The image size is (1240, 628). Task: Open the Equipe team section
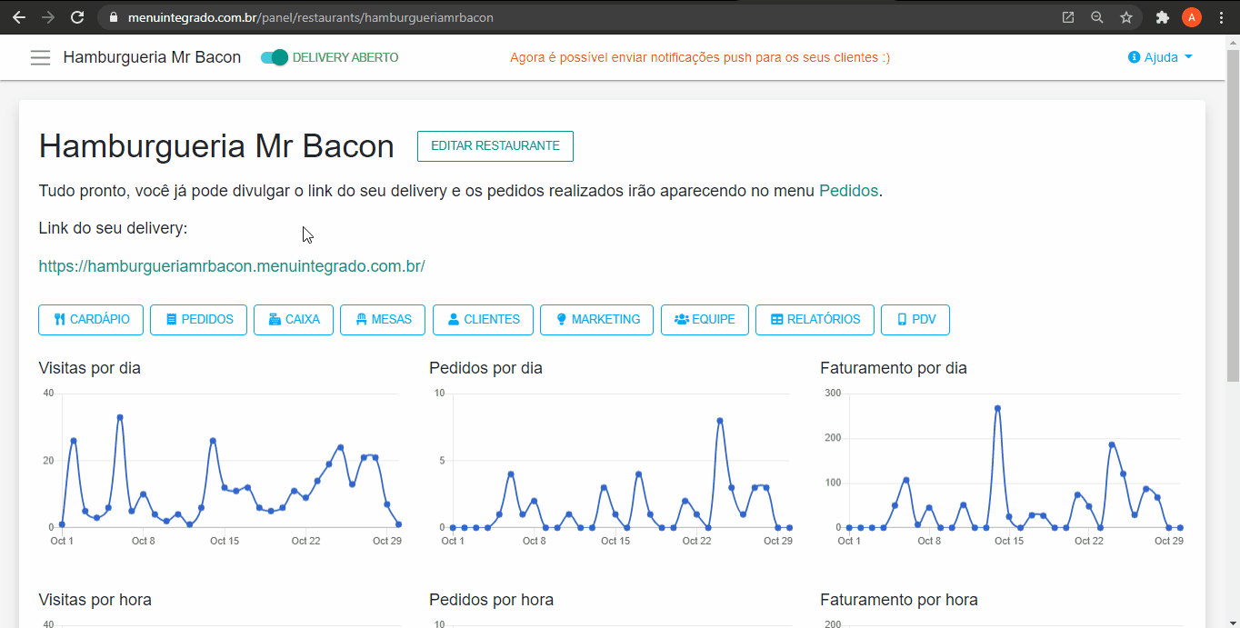coord(705,320)
